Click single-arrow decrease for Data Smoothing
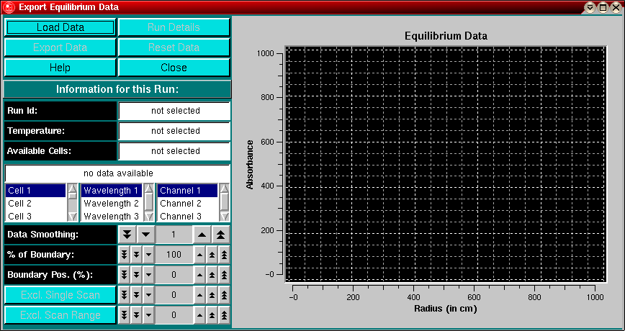The width and height of the screenshot is (625, 331). click(x=145, y=235)
